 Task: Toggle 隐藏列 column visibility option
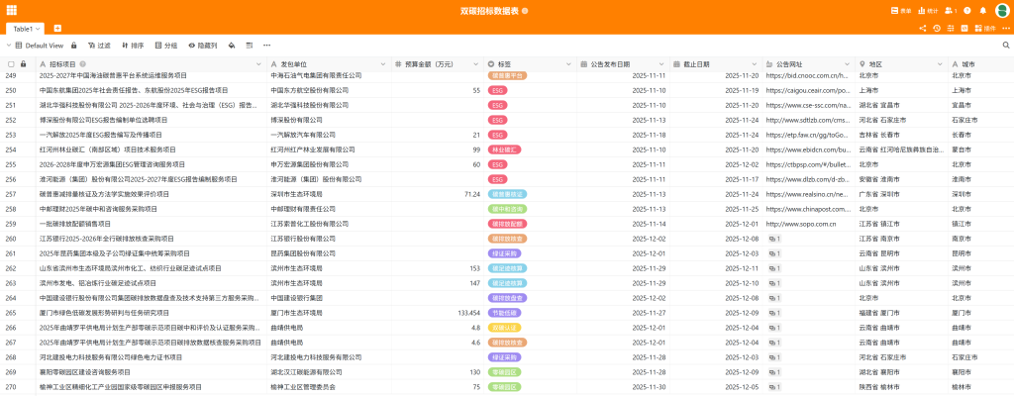point(201,46)
